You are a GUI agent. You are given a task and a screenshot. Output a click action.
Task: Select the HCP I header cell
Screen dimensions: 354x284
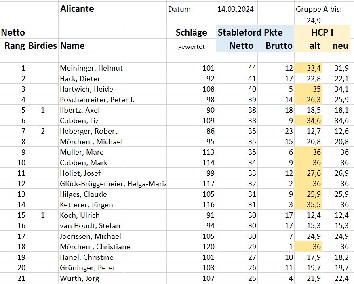point(322,32)
